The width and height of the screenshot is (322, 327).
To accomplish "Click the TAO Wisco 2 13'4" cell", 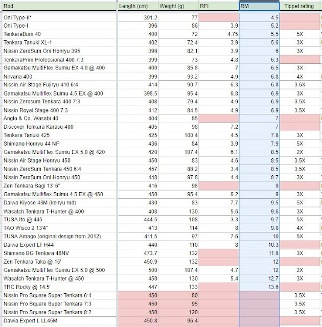I will pos(59,228).
